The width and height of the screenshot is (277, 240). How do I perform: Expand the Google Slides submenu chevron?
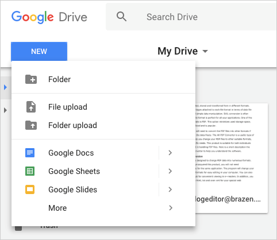point(170,189)
